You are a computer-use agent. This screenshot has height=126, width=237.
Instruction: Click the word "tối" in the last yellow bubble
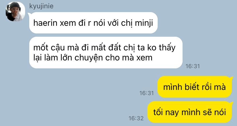point(158,112)
